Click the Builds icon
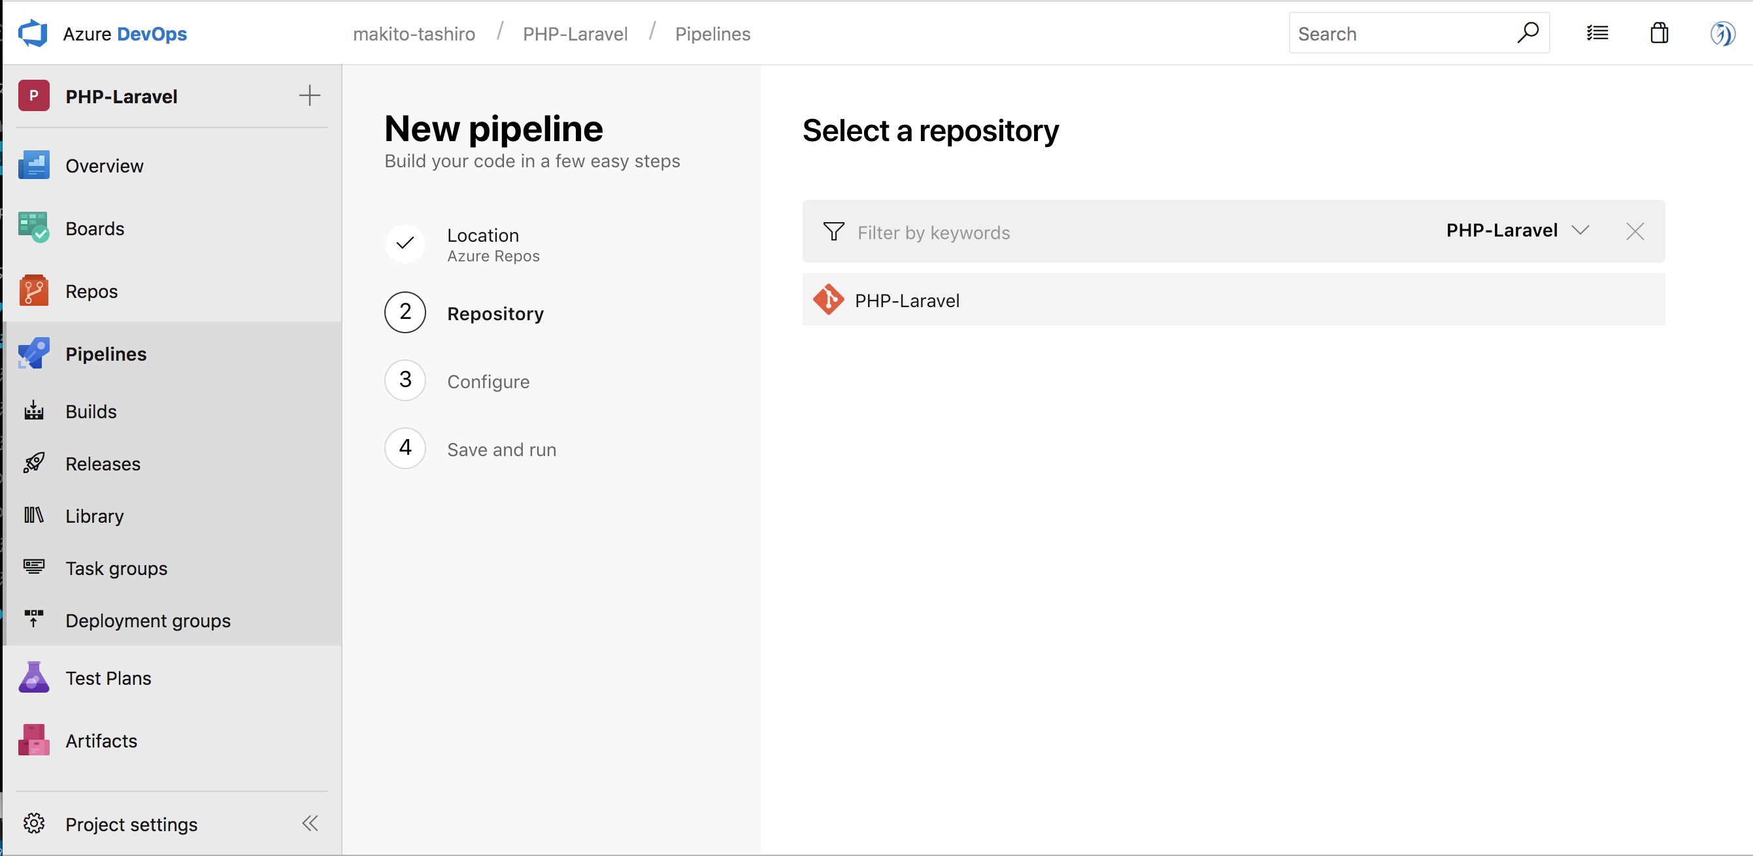This screenshot has height=856, width=1753. (x=33, y=411)
